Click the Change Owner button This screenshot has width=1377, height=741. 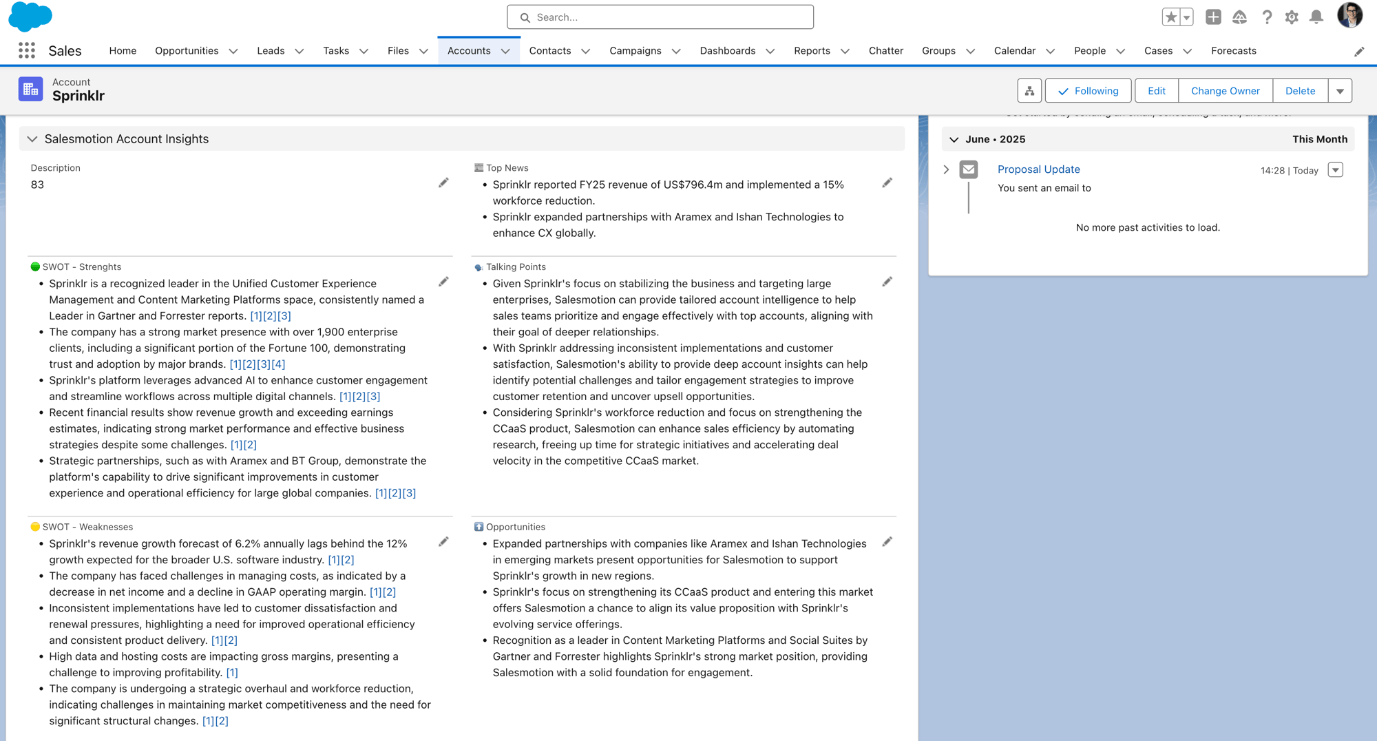[1225, 91]
